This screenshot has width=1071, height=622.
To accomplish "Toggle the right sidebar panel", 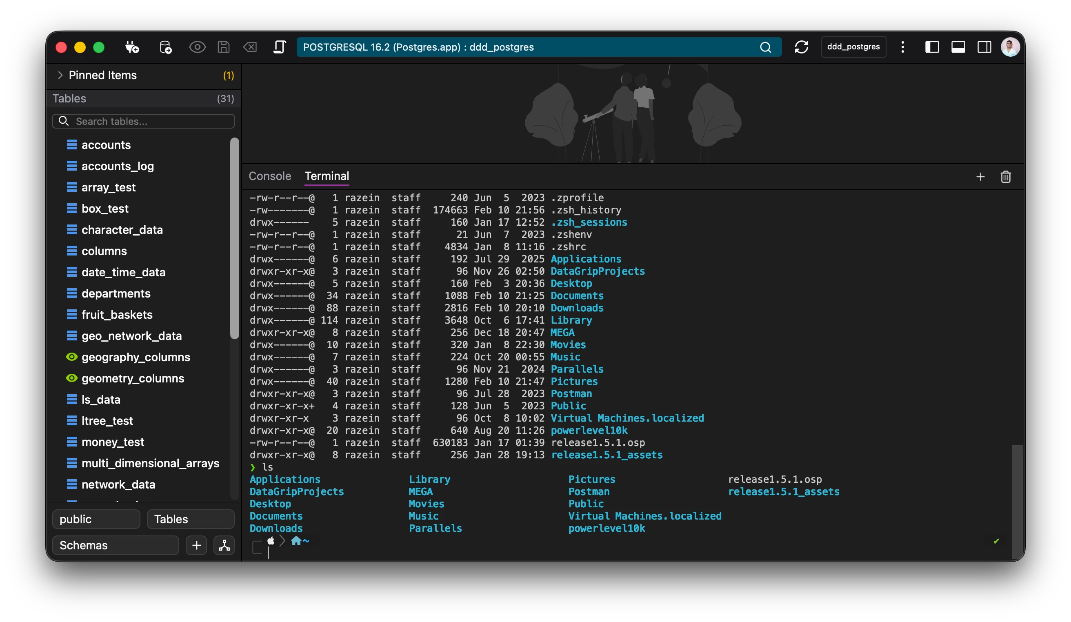I will tap(984, 47).
